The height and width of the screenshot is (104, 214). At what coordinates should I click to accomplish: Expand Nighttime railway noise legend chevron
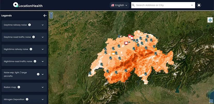(43, 49)
